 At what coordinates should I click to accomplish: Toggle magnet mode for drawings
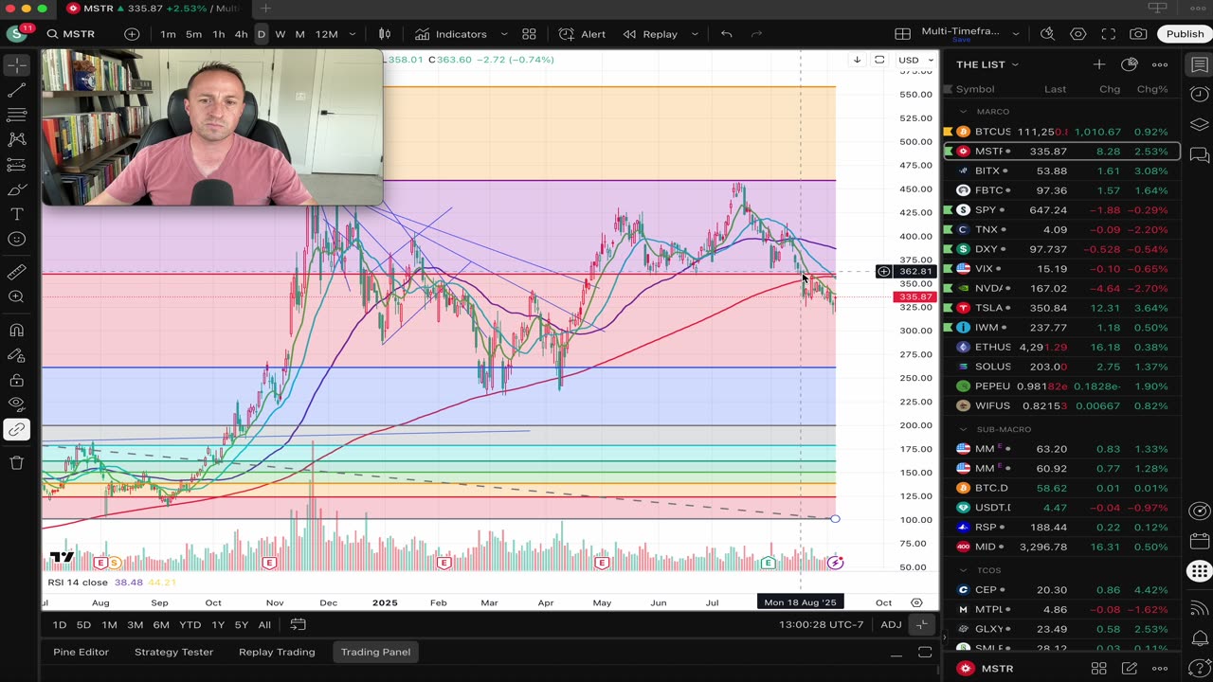coord(16,331)
